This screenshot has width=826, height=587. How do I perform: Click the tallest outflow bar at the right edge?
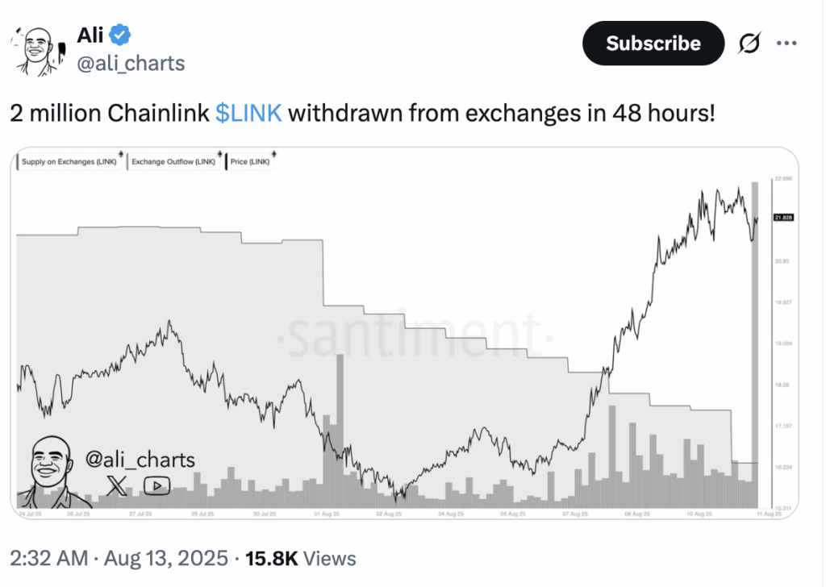point(754,345)
